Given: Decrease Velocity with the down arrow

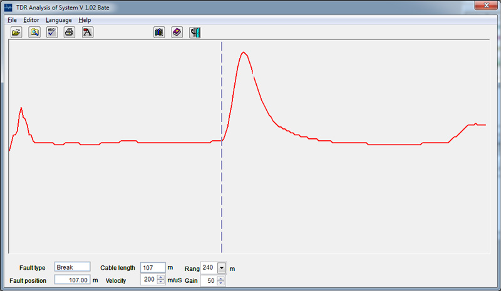Looking at the screenshot, I should [161, 282].
